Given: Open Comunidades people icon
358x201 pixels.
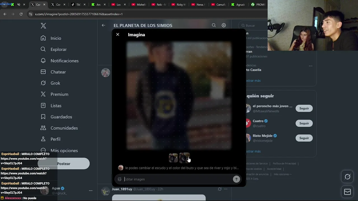Looking at the screenshot, I should pyautogui.click(x=43, y=128).
